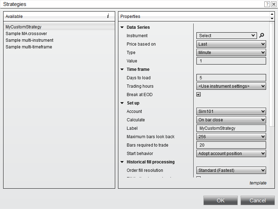Click the template link

click(258, 183)
